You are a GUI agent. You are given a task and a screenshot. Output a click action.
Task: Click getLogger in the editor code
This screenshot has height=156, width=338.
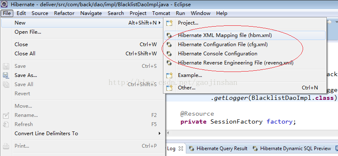coord(231,99)
